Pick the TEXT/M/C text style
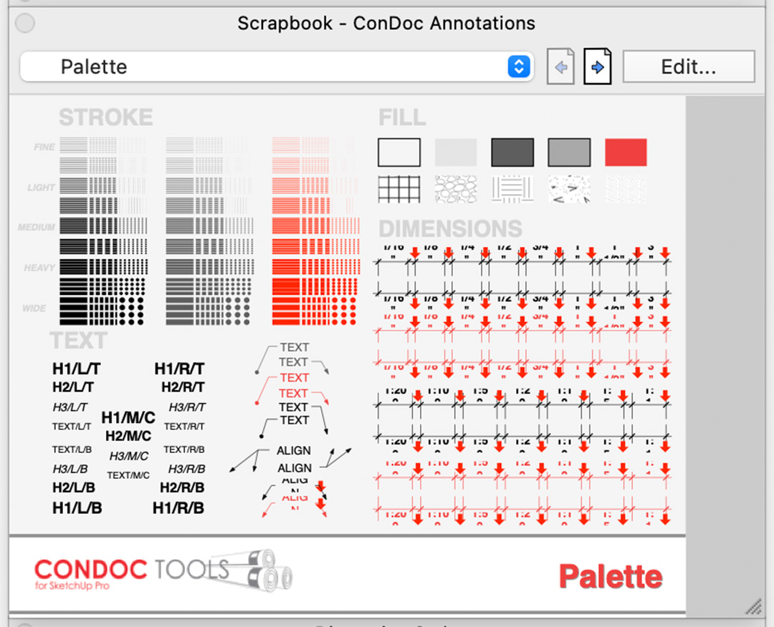Image resolution: width=774 pixels, height=627 pixels. pos(128,476)
